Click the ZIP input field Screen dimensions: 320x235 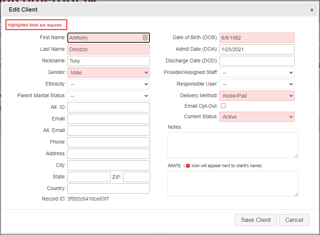136,177
